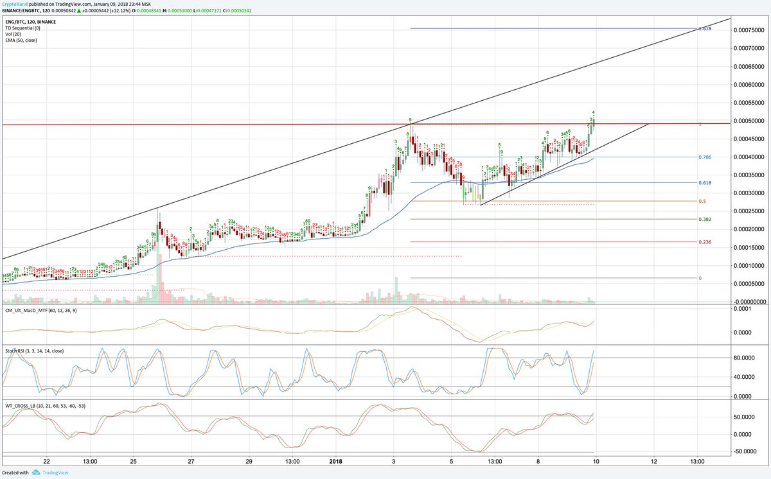
Task: Click the 0.00045000 price axis label
Action: pos(749,139)
